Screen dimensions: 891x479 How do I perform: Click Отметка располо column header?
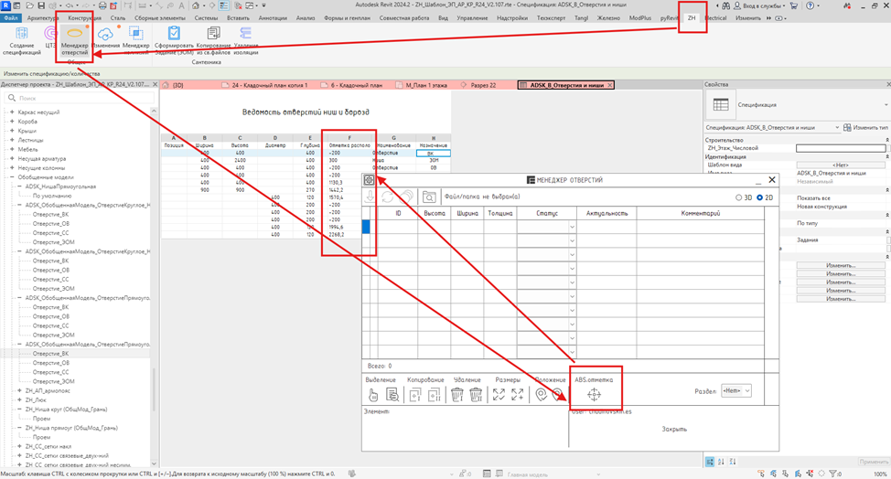[x=349, y=145]
